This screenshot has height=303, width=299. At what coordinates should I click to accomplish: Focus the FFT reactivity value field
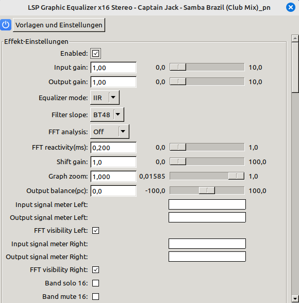coord(113,148)
